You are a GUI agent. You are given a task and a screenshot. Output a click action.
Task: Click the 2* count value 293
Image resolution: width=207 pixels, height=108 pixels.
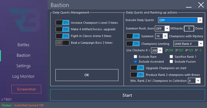(x=171, y=50)
